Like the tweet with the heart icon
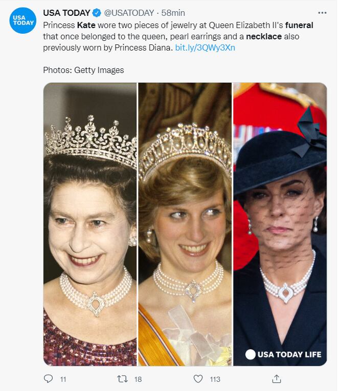 (198, 379)
